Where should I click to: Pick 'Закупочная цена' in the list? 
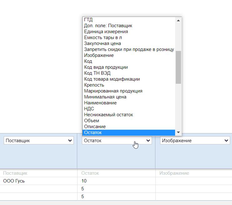[103, 43]
